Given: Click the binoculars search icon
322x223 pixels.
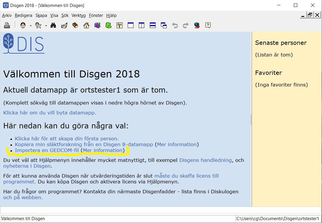Looking at the screenshot, I should [53, 25].
